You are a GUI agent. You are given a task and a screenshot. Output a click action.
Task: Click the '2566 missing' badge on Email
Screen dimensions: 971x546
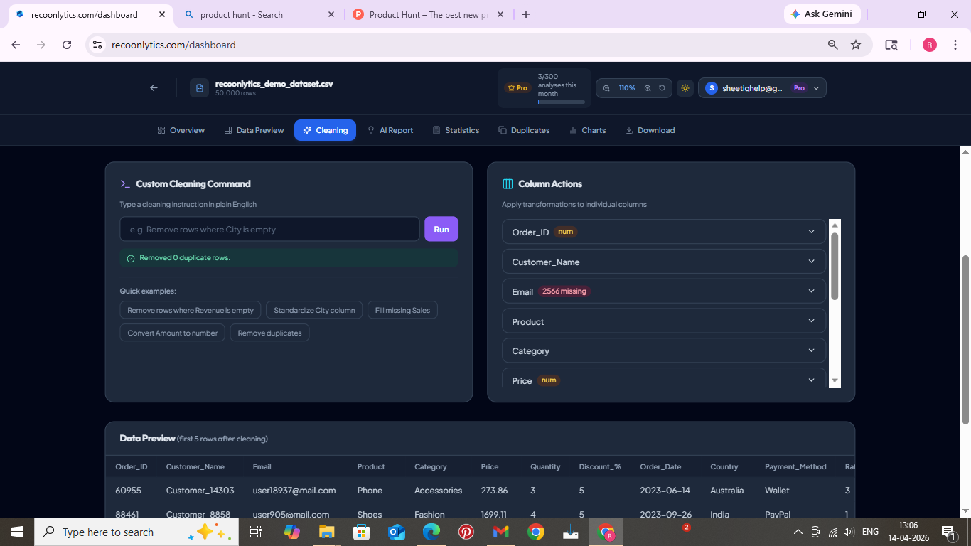tap(564, 291)
